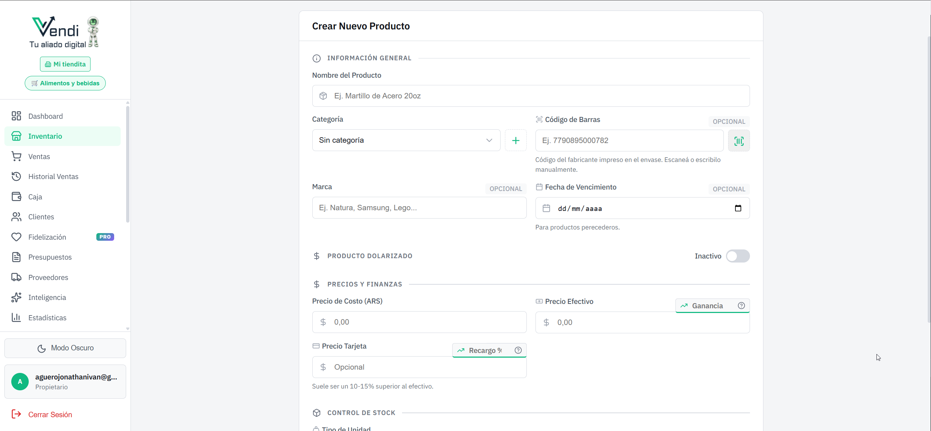Click the barcode scanner icon button

tap(738, 141)
